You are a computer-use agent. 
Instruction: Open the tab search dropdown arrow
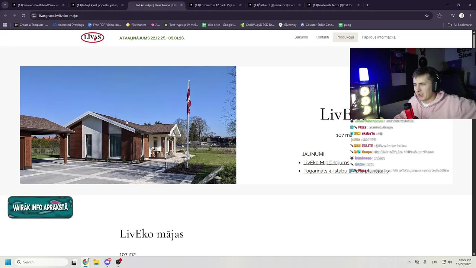(x=5, y=5)
